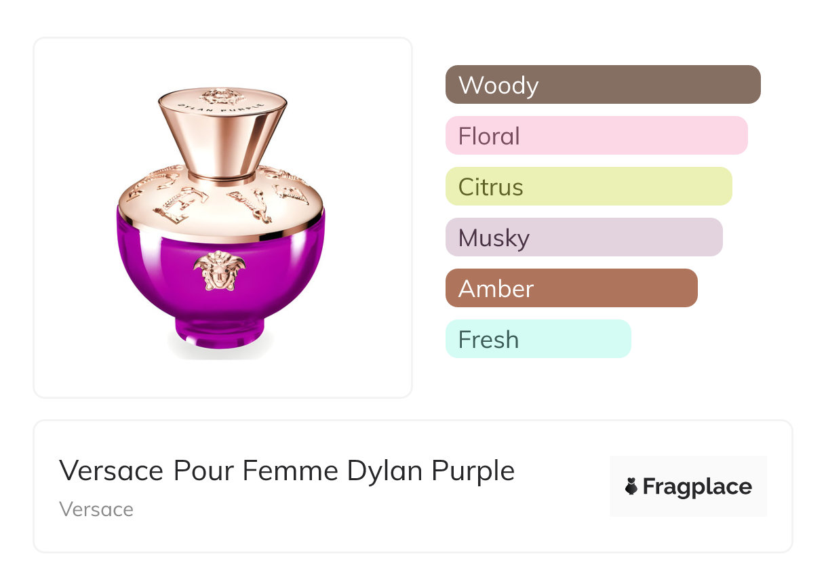
Task: Choose the yellow-green Citrus accord bar
Action: (x=588, y=187)
